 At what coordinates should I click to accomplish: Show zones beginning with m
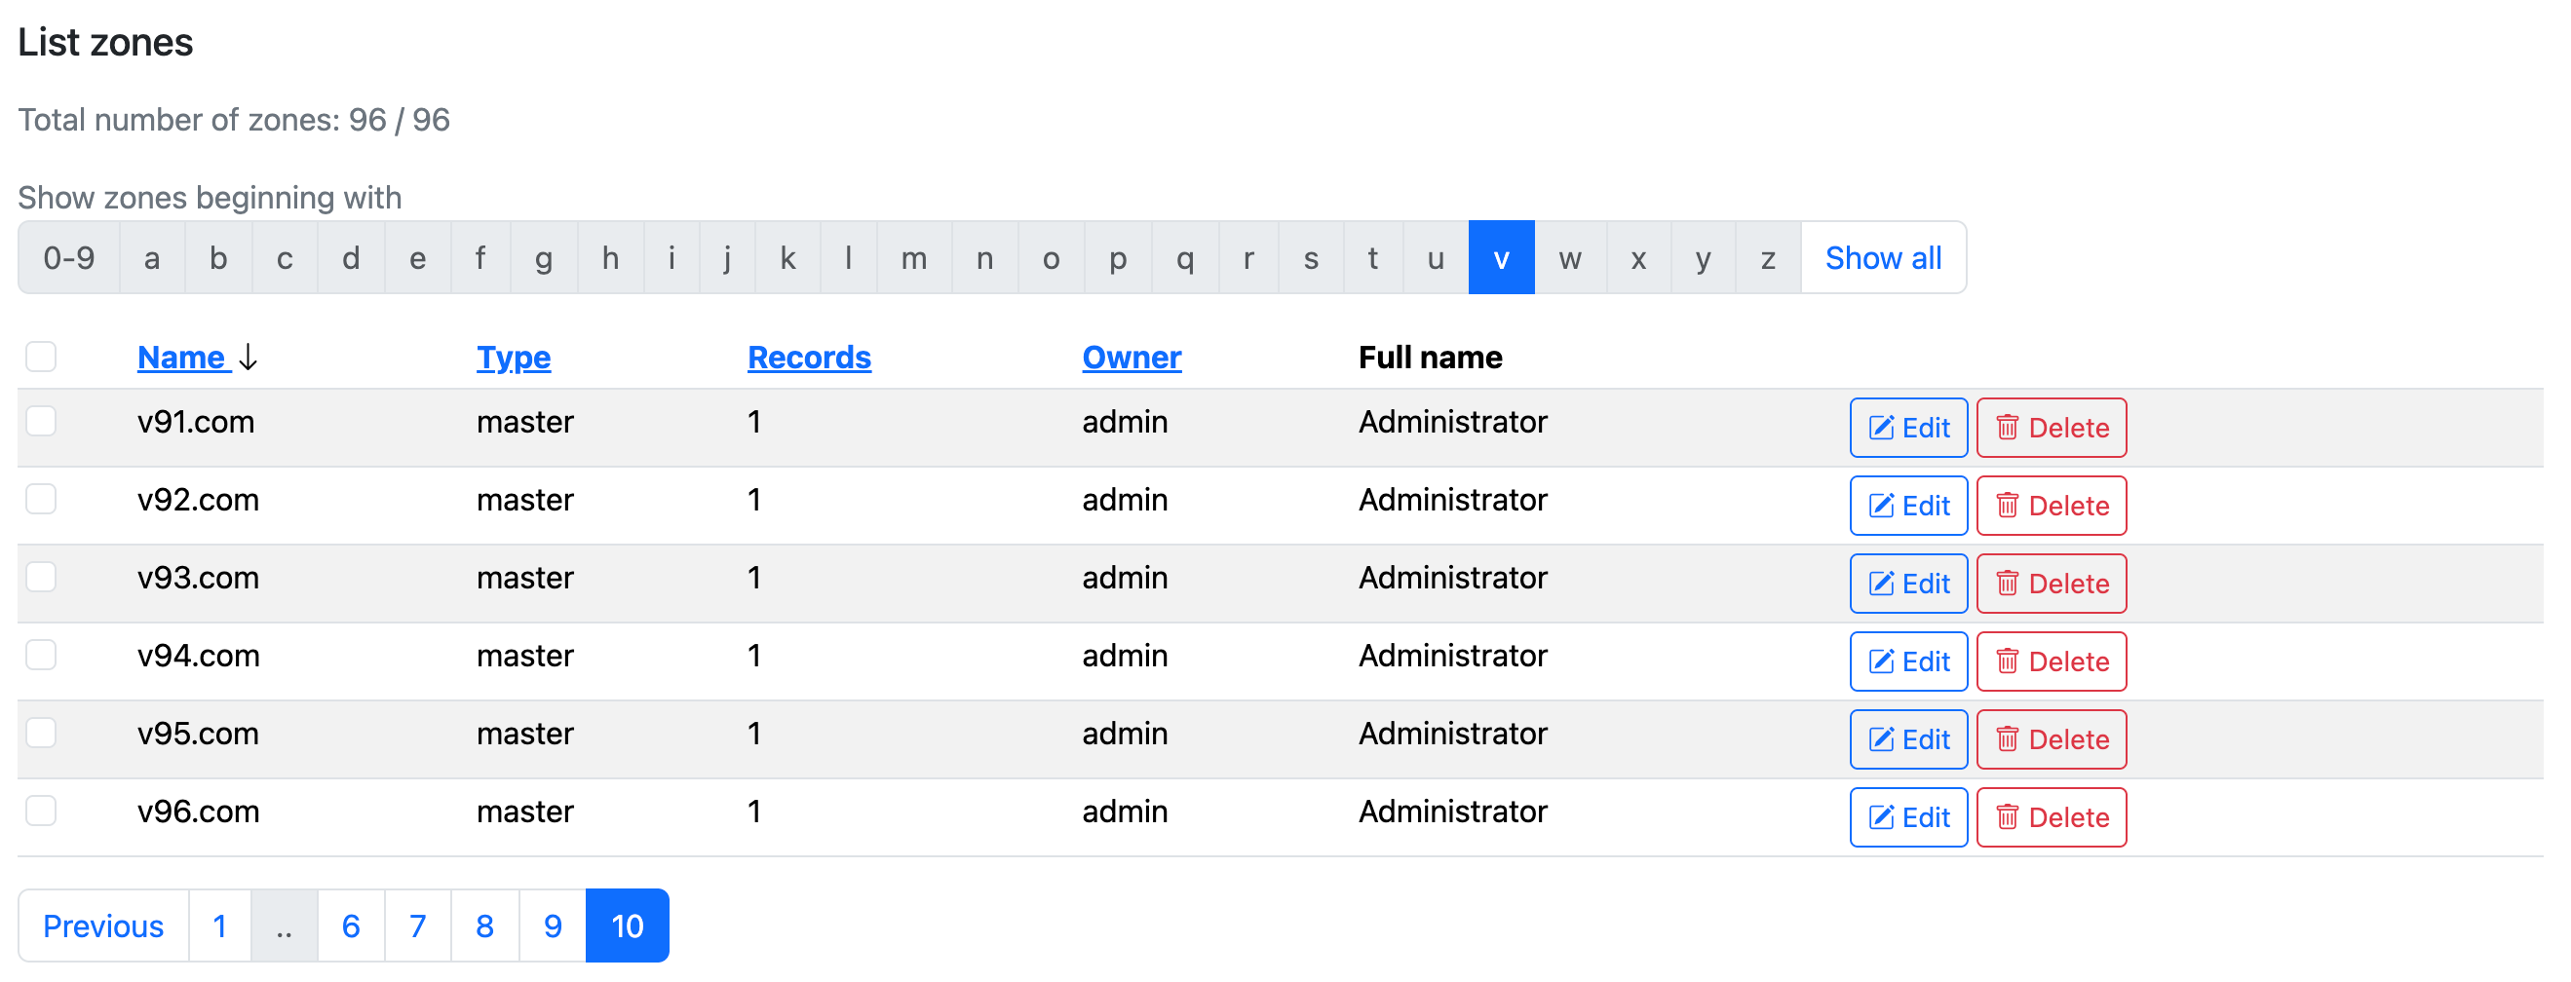point(913,258)
